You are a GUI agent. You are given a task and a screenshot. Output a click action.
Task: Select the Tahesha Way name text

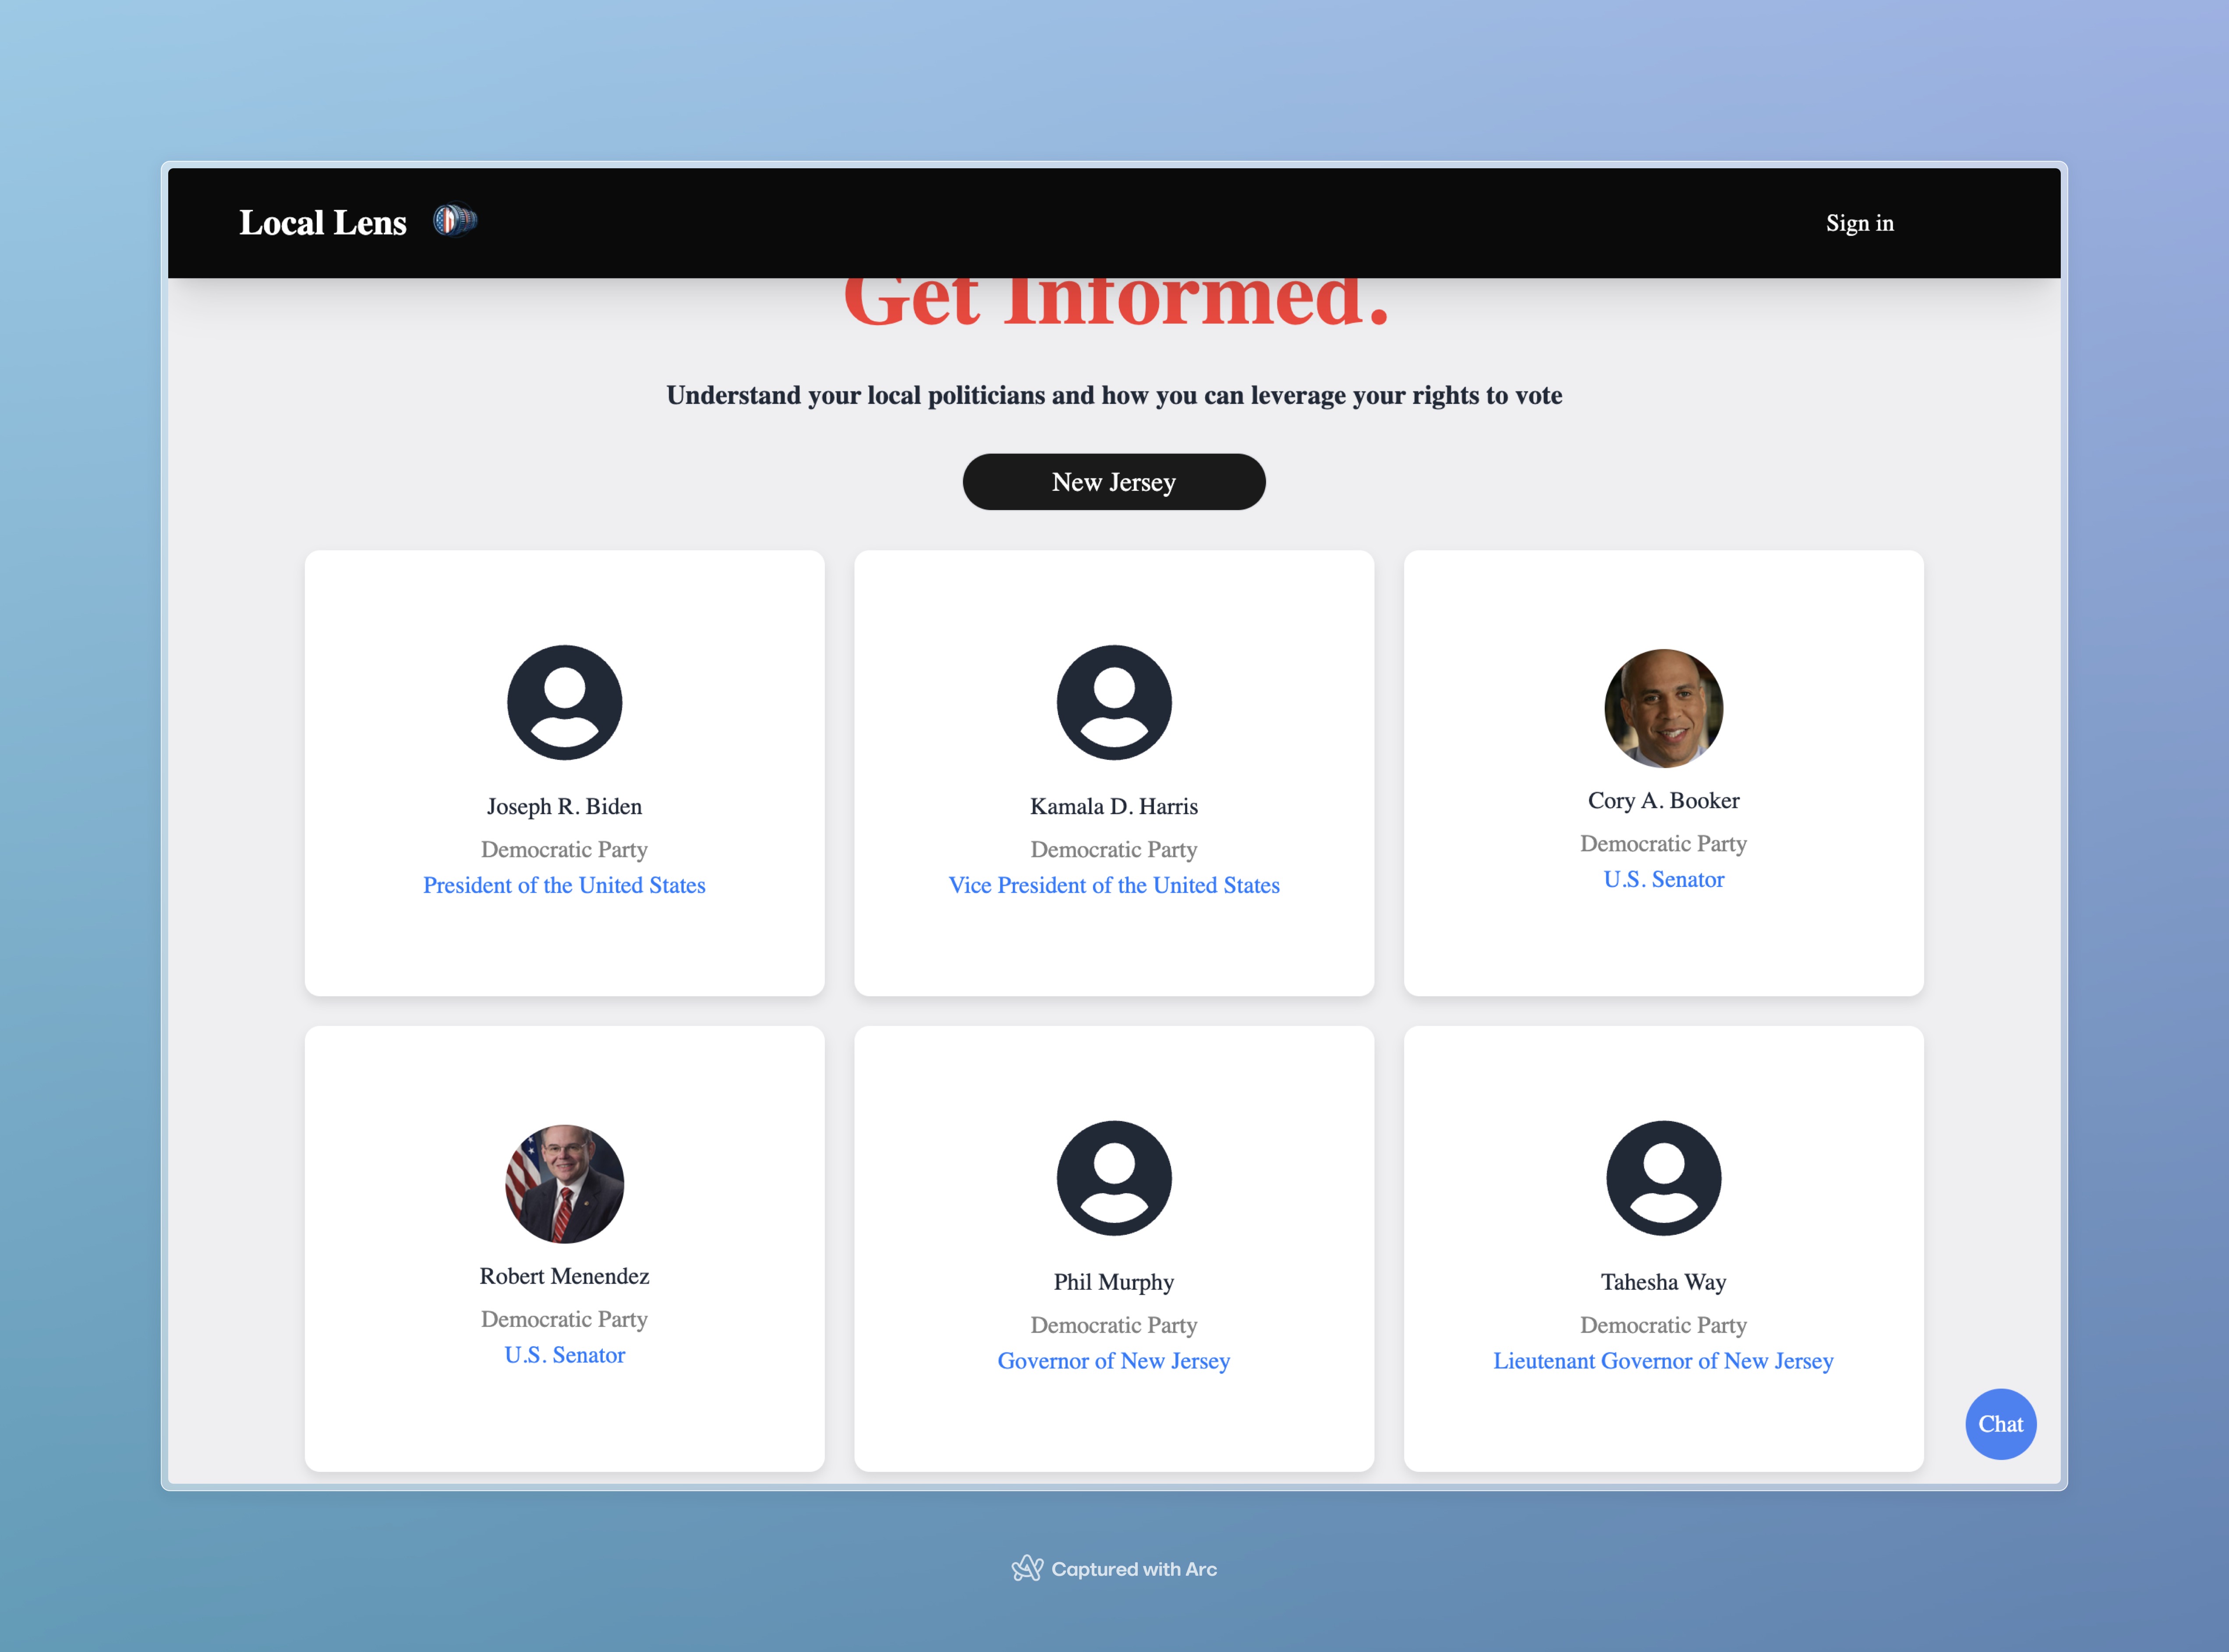pyautogui.click(x=1663, y=1282)
